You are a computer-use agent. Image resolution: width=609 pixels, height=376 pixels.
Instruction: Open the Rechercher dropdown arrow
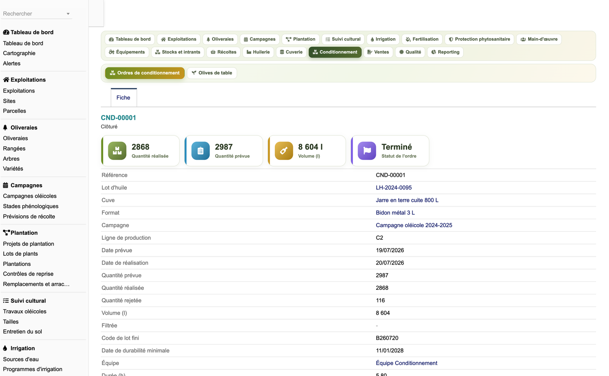pos(68,14)
